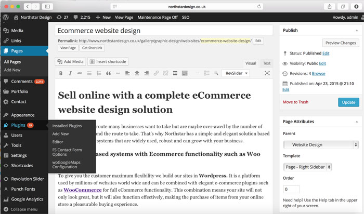This screenshot has width=364, height=214.
Task: Open Safari share menu
Action: pos(329,6)
